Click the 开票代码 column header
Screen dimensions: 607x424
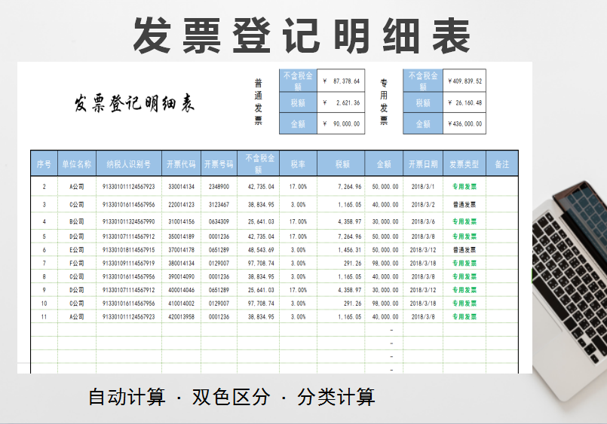[181, 164]
